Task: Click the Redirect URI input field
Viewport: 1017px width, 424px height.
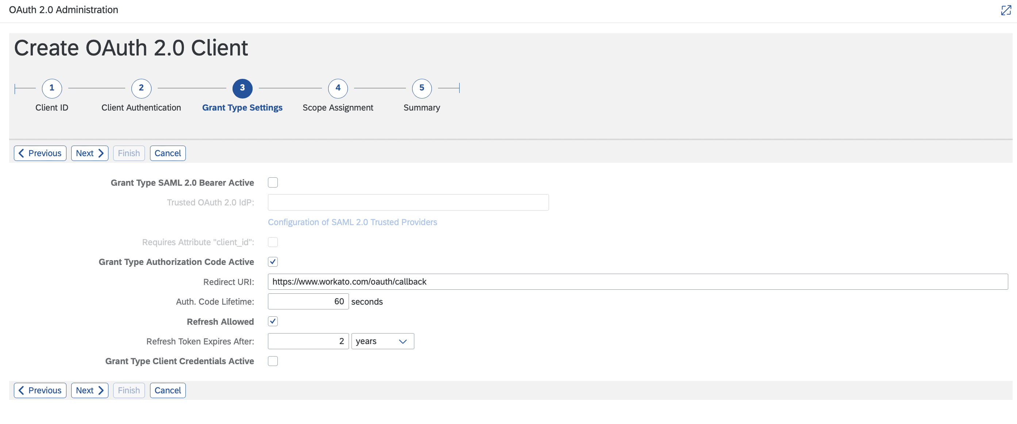Action: click(x=553, y=281)
